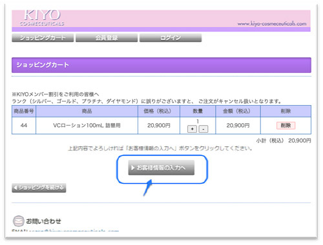Increase quantity with the plus button

192,129
